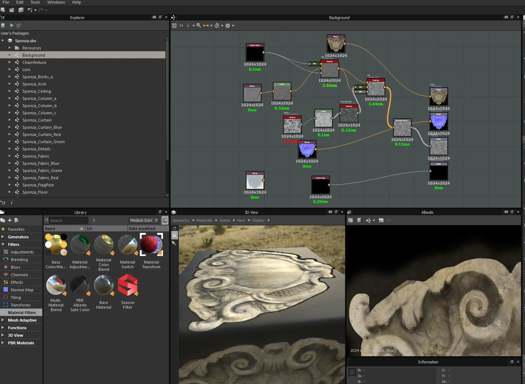Change the Medium Icon view size combo
Screen dimensions: 525x384
[144, 220]
